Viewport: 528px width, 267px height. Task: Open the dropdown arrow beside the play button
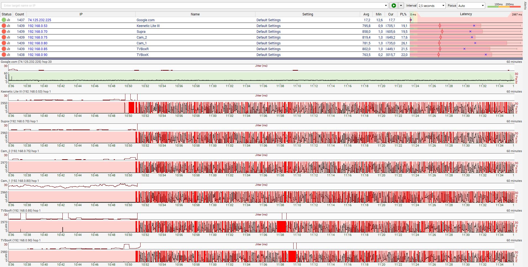[401, 6]
